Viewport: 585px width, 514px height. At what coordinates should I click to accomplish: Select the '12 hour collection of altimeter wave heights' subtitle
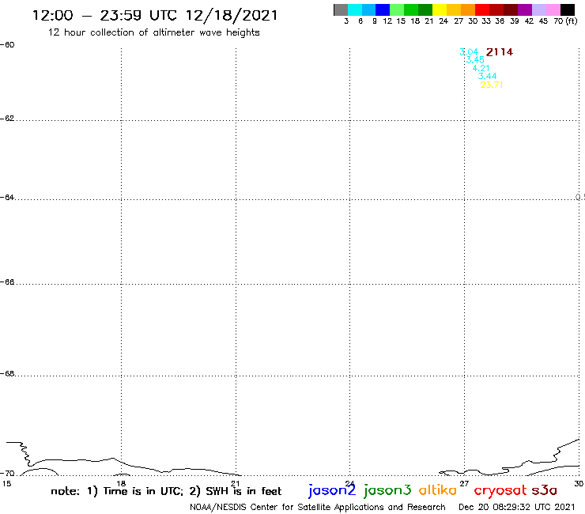(153, 32)
